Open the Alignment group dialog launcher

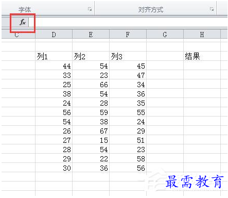[212, 9]
